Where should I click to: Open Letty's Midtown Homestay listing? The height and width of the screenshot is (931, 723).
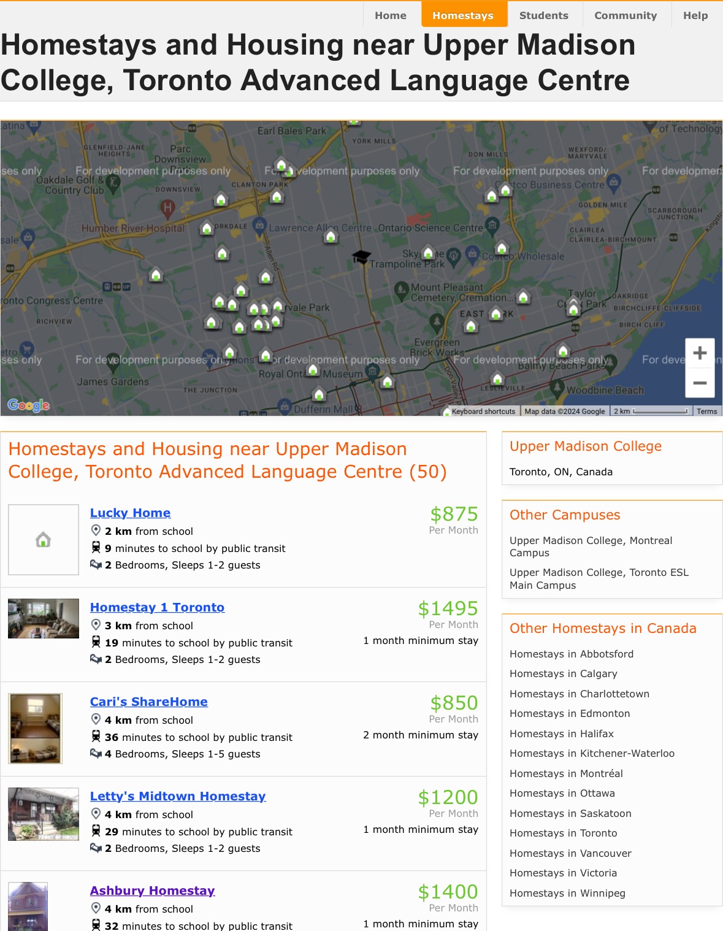[x=178, y=796]
